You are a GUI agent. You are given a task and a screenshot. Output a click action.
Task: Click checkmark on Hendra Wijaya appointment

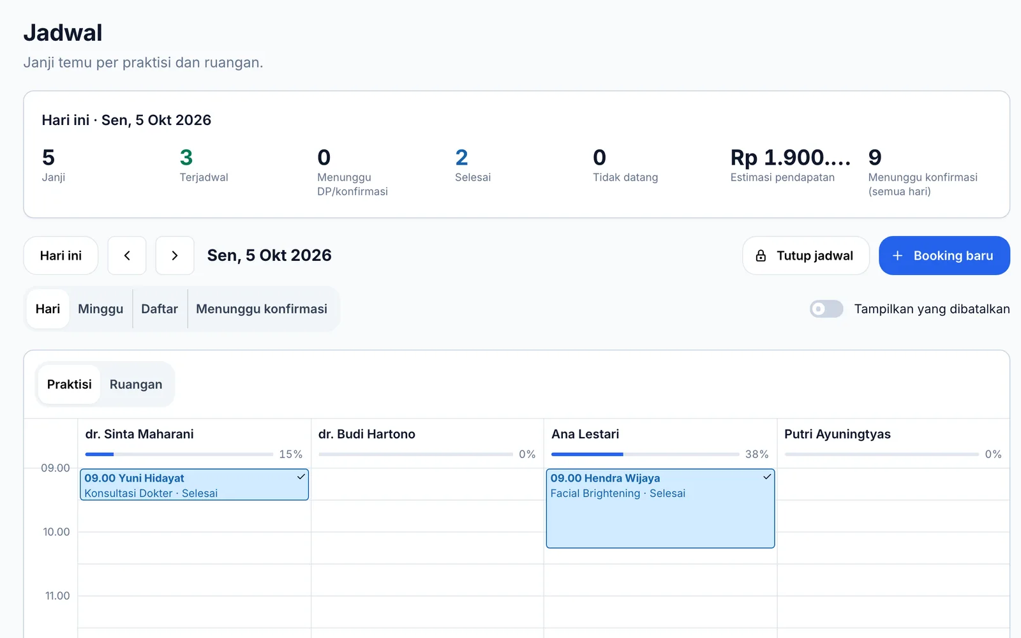(767, 477)
